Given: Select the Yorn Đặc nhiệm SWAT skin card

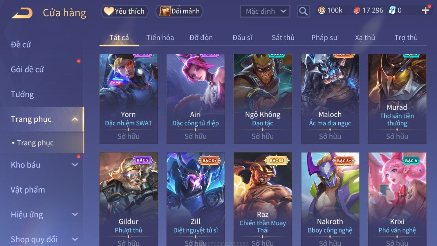Looking at the screenshot, I should 129,99.
